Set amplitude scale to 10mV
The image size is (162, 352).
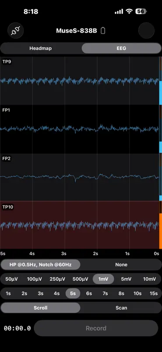pyautogui.click(x=149, y=279)
